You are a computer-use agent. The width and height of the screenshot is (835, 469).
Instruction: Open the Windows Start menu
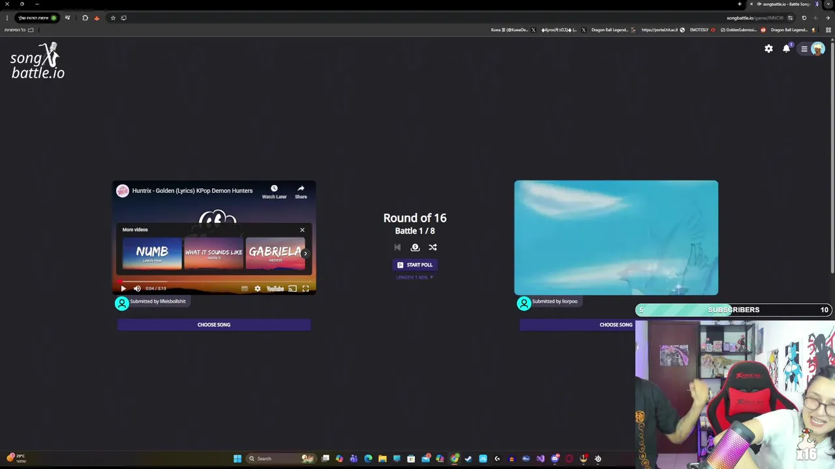click(237, 459)
